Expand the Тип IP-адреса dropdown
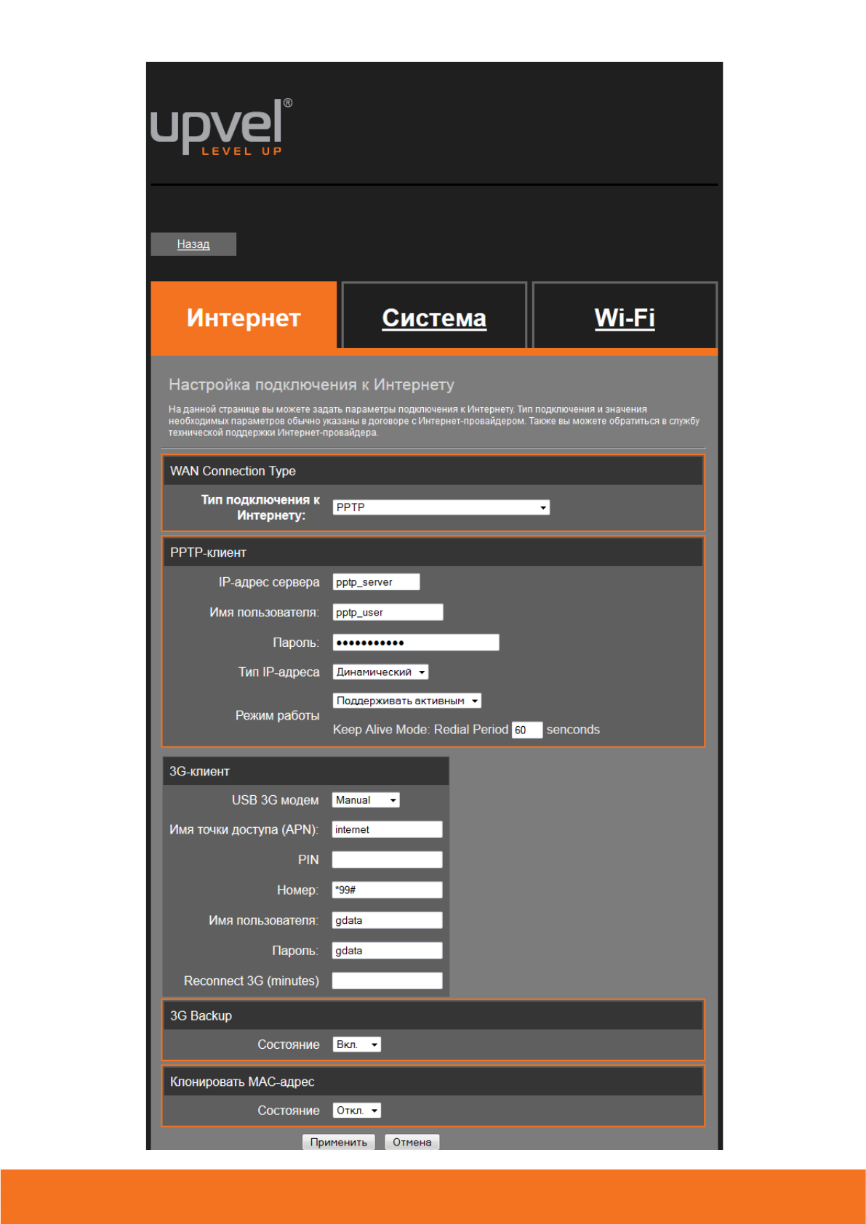Screen dimensions: 866x1224 click(380, 672)
